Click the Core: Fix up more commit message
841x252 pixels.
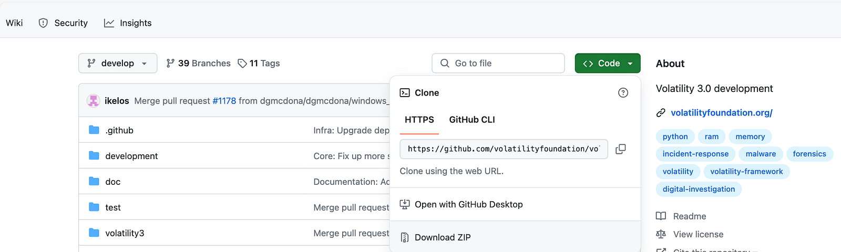coord(352,156)
